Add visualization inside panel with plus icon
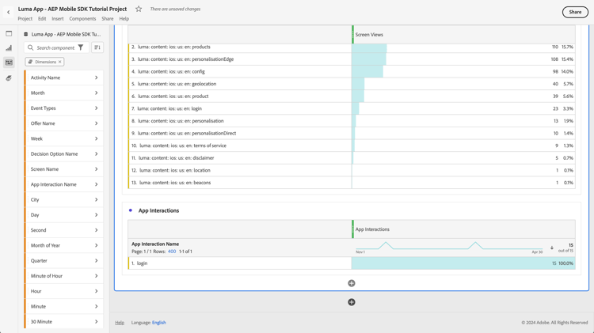The width and height of the screenshot is (594, 333). point(352,283)
